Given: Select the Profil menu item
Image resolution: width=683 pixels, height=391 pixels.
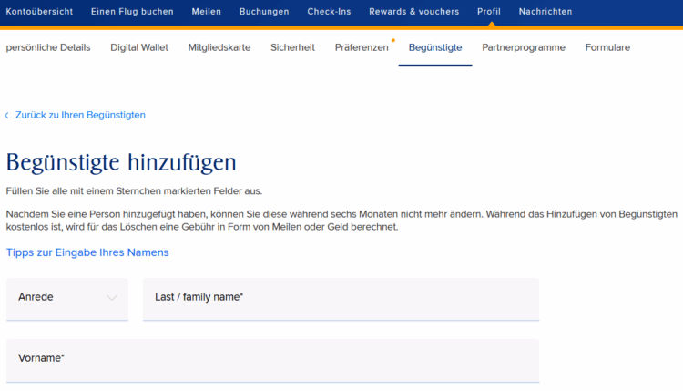Looking at the screenshot, I should [489, 12].
